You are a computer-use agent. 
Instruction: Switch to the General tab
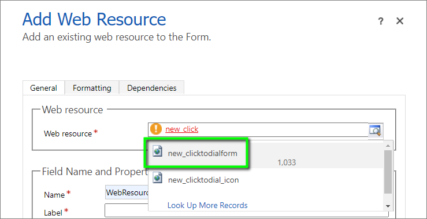[43, 88]
